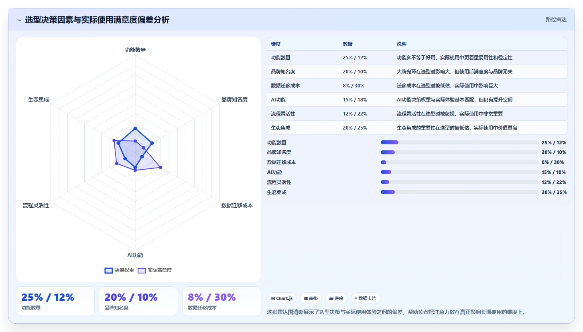The image size is (583, 332).
Task: Select the 表格 tag
Action: tap(311, 298)
